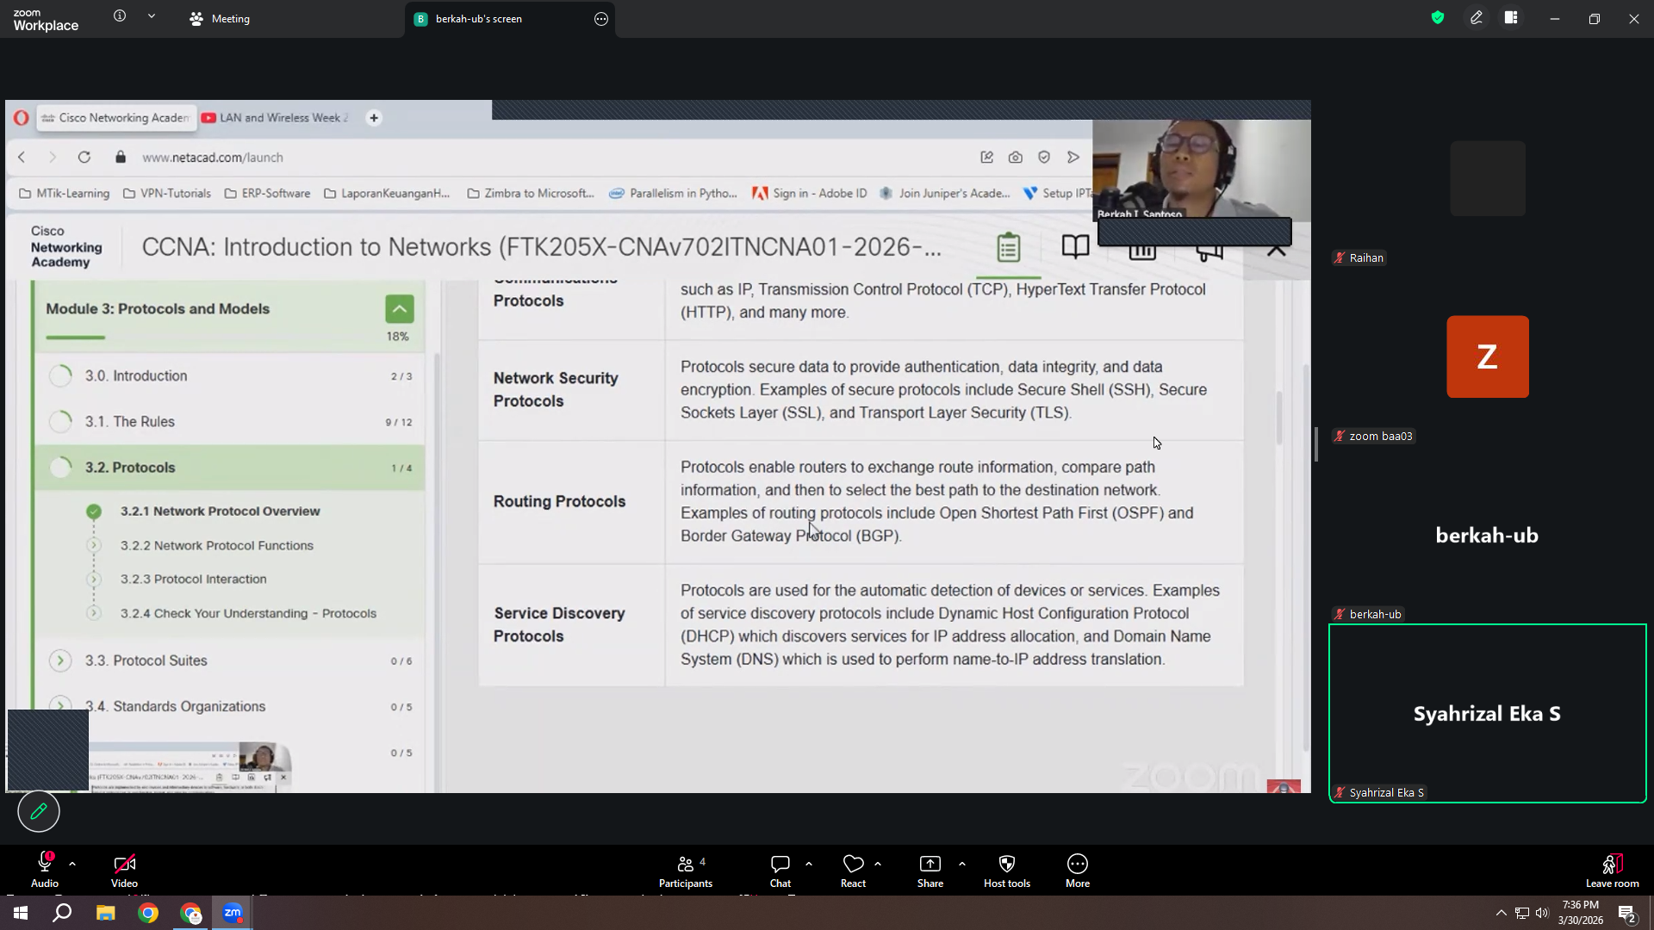Expand chat options arrow beside Chat
Viewport: 1654px width, 930px height.
pos(809,864)
